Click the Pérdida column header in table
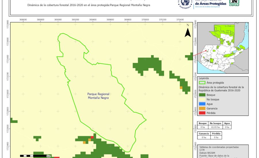 [216, 134]
